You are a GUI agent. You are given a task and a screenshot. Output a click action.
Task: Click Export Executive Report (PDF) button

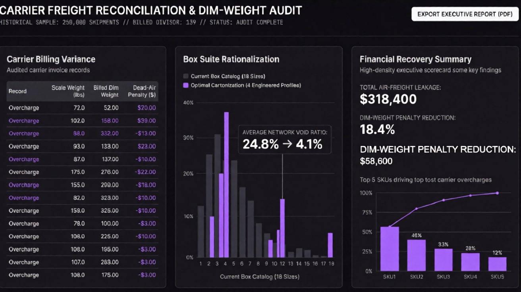pos(465,14)
